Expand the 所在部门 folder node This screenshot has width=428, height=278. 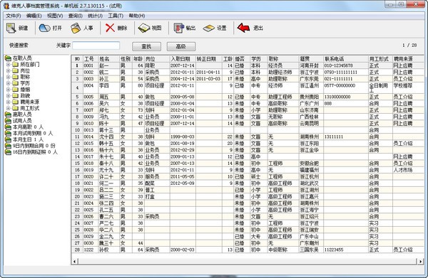click(x=8, y=65)
